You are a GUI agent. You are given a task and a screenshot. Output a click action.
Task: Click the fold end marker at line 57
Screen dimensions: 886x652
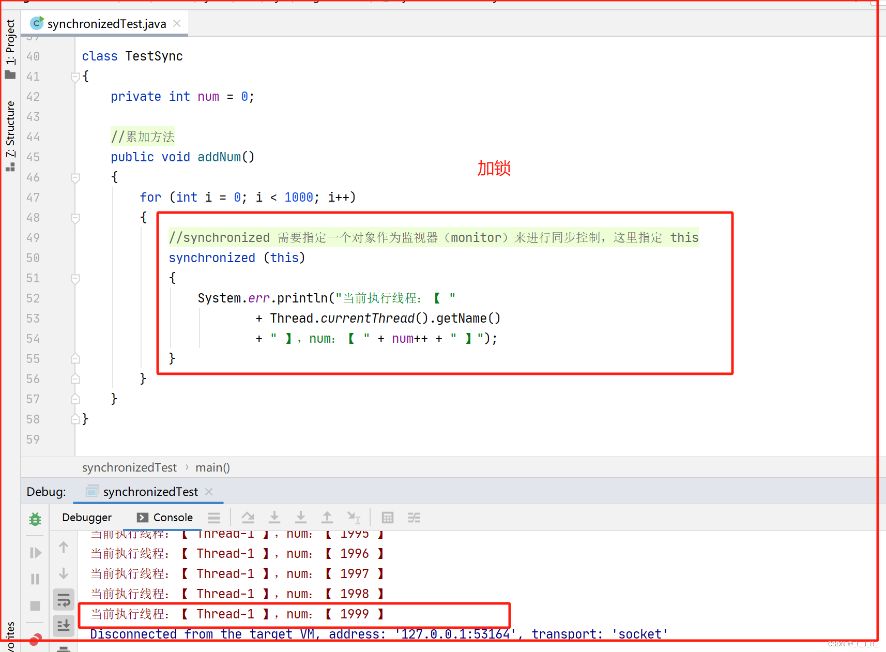(75, 399)
